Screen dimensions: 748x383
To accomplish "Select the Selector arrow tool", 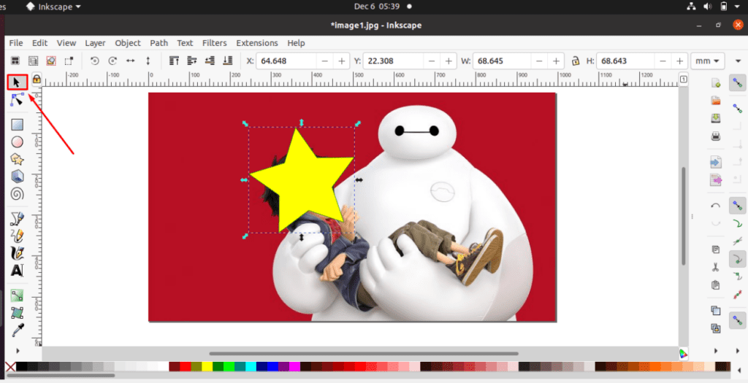I will click(x=17, y=82).
